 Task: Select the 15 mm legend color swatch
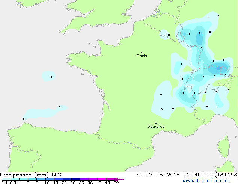point(59,179)
